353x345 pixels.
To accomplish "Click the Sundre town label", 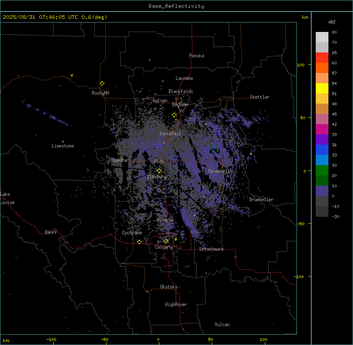I will coord(120,160).
